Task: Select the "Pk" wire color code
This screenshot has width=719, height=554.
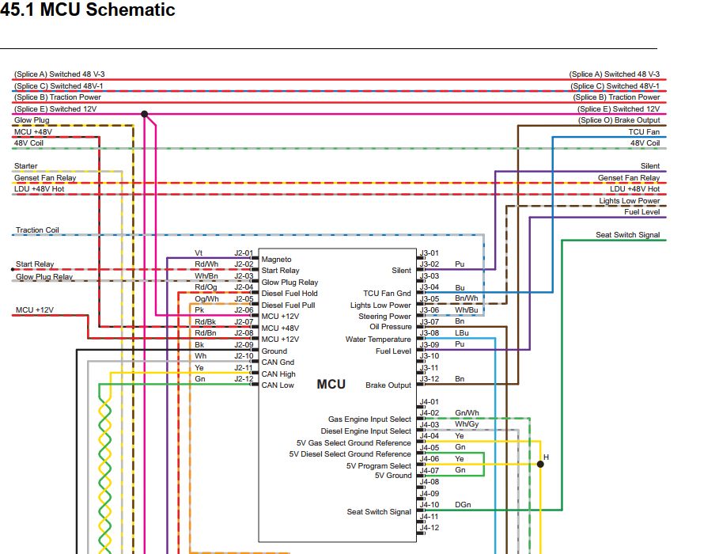Action: click(199, 309)
